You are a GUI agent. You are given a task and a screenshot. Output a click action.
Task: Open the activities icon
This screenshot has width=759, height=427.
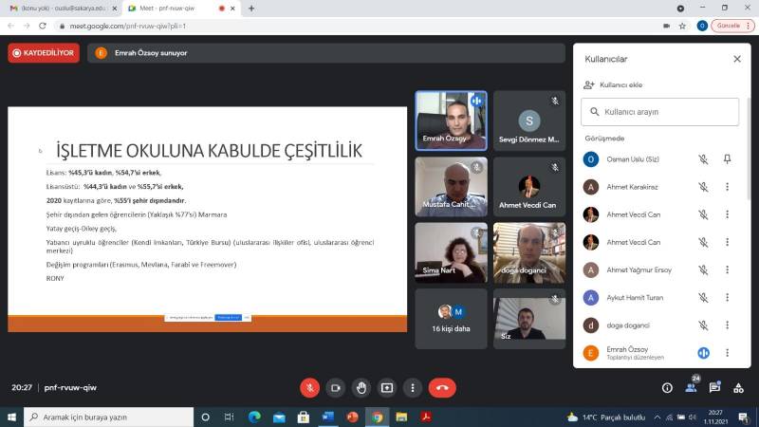pyautogui.click(x=738, y=387)
